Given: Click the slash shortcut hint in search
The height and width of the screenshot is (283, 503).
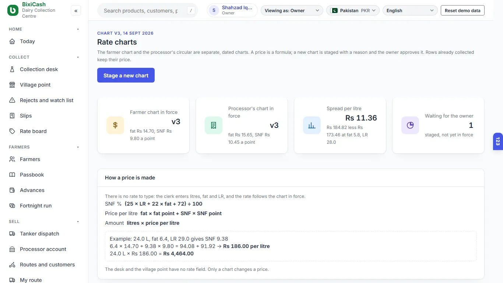Looking at the screenshot, I should tap(191, 11).
